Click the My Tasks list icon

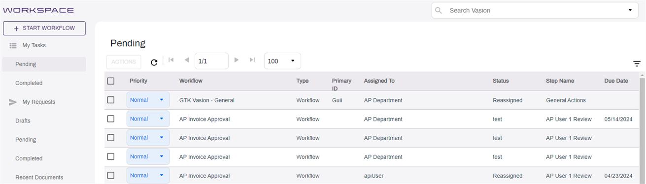coord(13,45)
